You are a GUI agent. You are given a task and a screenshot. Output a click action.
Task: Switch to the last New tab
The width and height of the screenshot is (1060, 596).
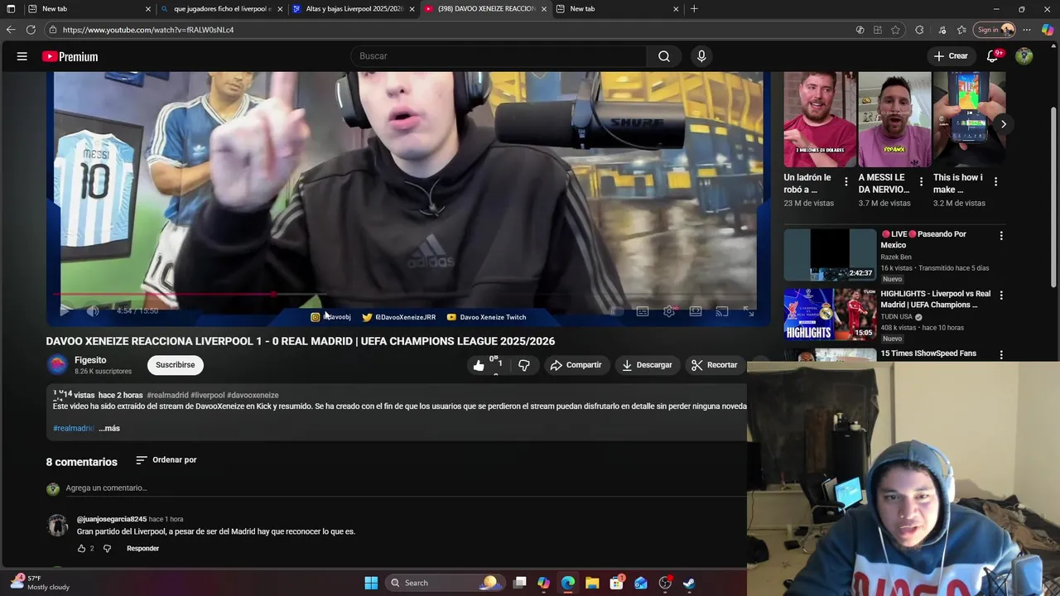tap(618, 9)
